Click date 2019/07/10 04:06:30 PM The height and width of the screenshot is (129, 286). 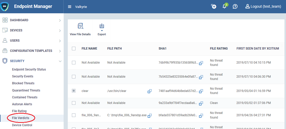point(254,77)
